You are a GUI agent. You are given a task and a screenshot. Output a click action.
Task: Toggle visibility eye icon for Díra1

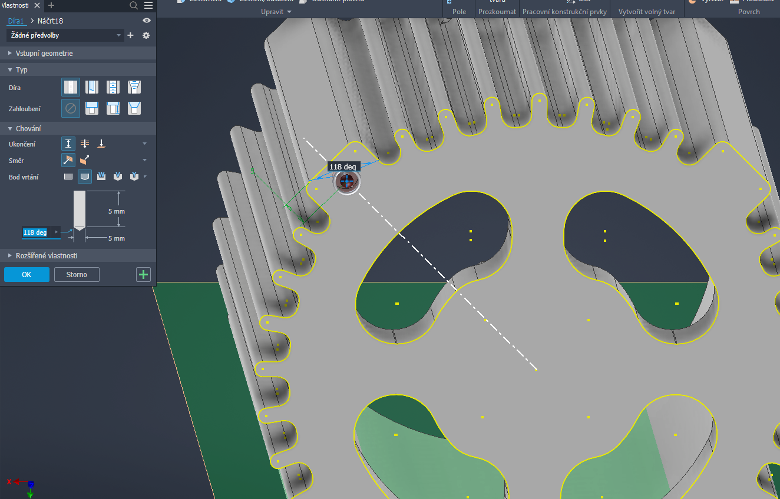(147, 21)
